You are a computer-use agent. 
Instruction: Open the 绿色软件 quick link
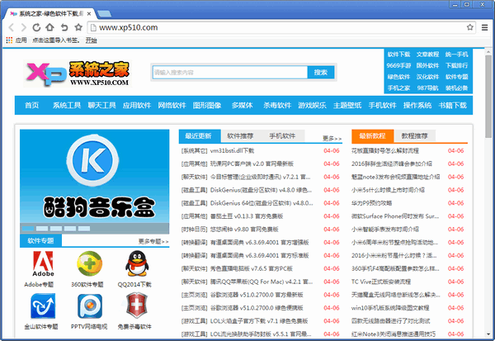pos(398,77)
